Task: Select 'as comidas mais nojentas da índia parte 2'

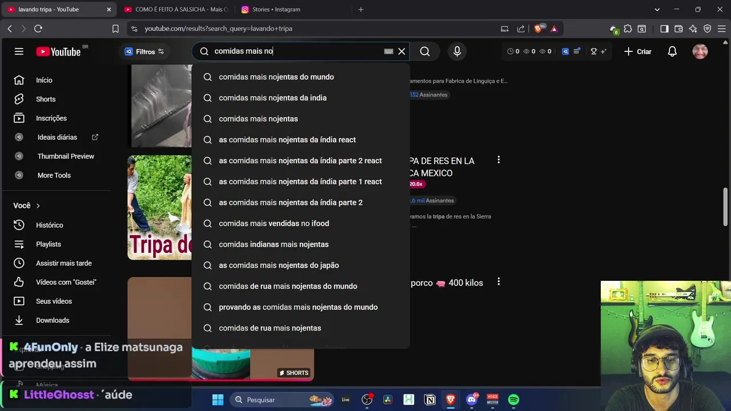Action: point(300,203)
